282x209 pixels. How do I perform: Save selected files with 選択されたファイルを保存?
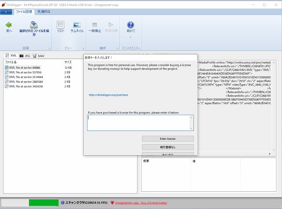coord(34,29)
